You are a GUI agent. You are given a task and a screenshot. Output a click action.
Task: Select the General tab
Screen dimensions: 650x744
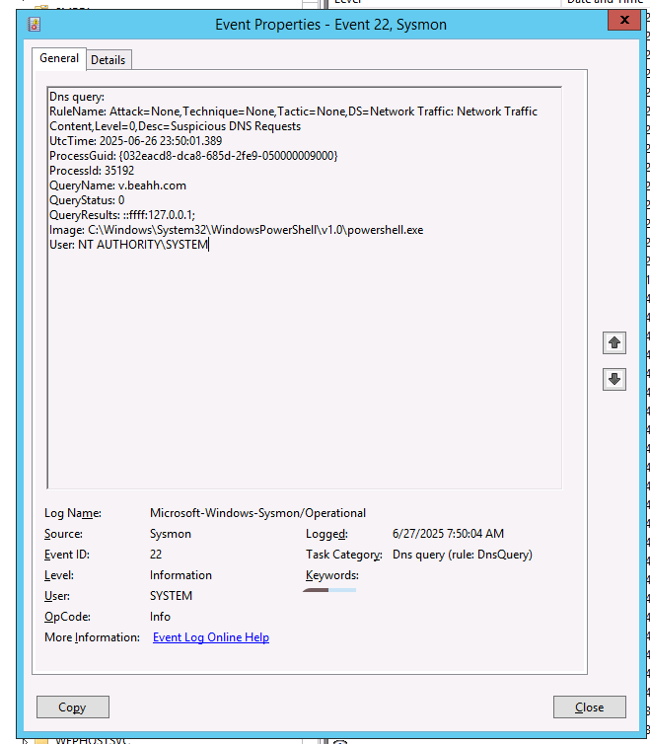(59, 59)
